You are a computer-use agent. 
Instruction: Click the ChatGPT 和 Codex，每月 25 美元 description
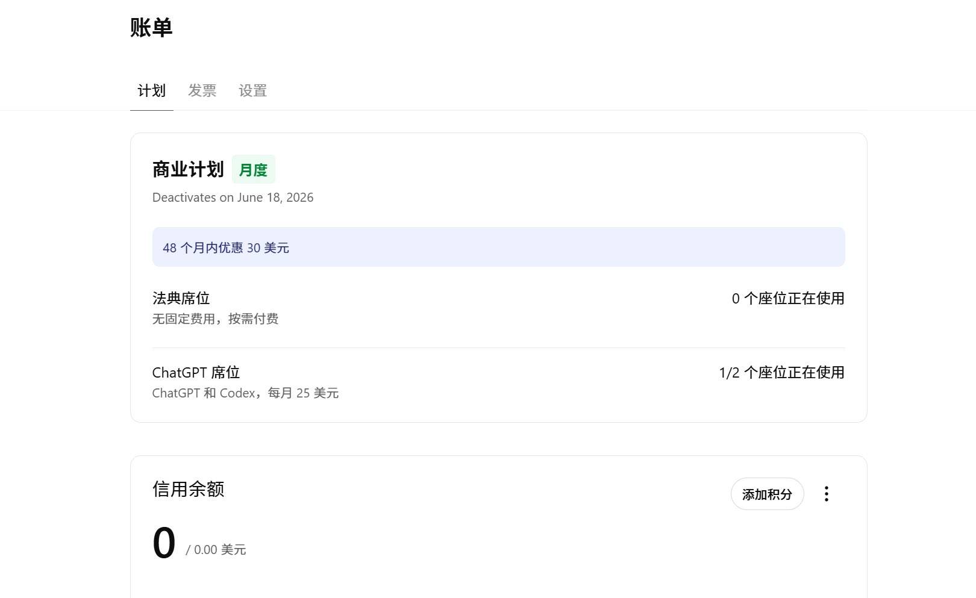246,393
